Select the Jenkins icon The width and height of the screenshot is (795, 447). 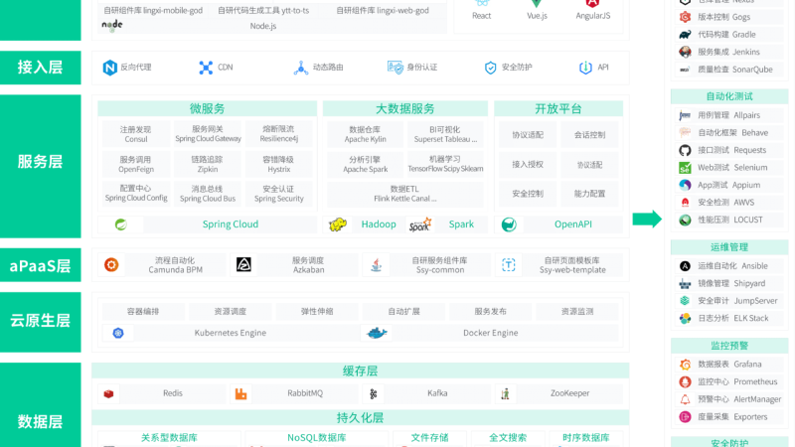685,52
